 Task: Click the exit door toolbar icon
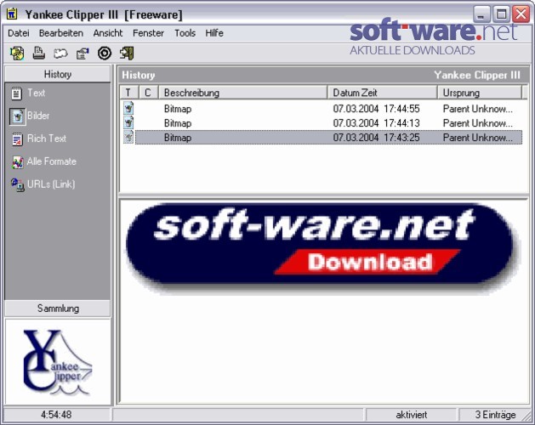(x=127, y=54)
